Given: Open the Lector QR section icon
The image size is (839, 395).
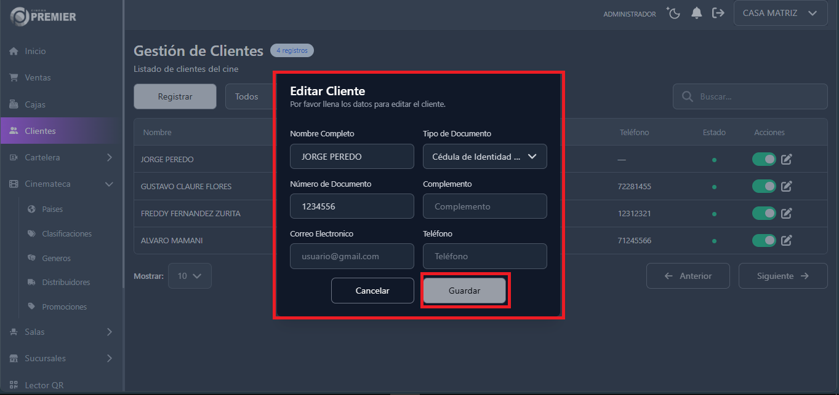Looking at the screenshot, I should coord(13,385).
